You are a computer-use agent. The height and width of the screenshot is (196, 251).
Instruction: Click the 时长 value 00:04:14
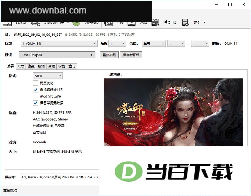coord(231,44)
